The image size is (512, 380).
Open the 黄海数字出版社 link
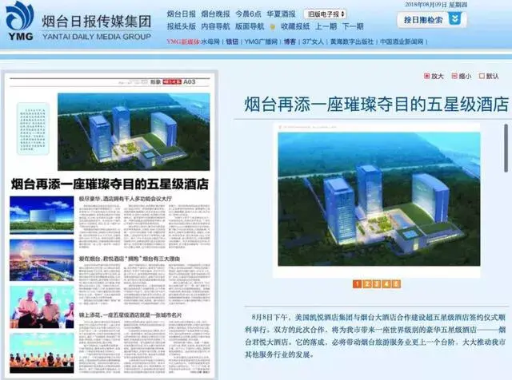coord(352,42)
